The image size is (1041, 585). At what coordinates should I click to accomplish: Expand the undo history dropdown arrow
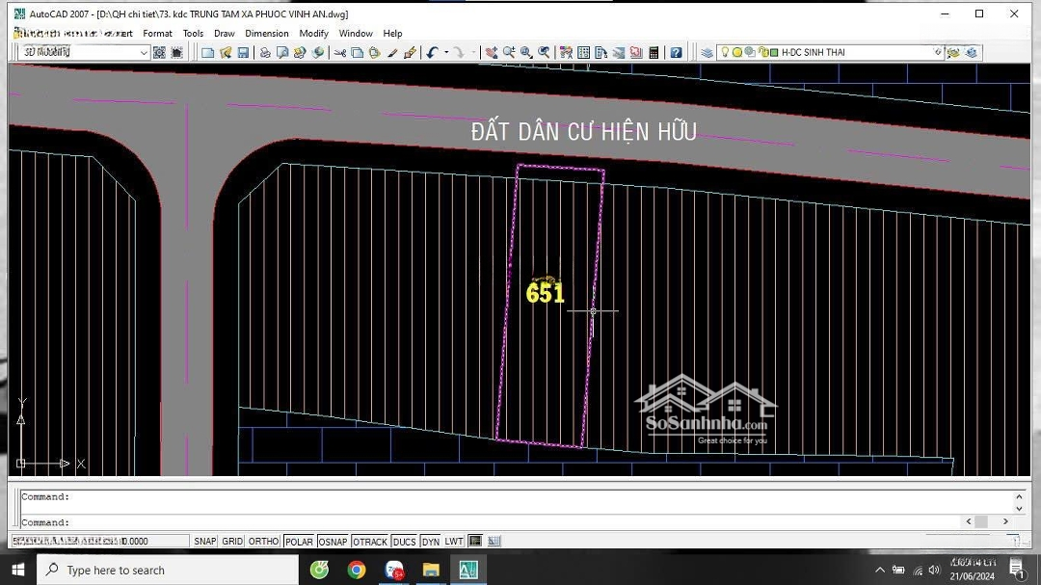tap(445, 53)
